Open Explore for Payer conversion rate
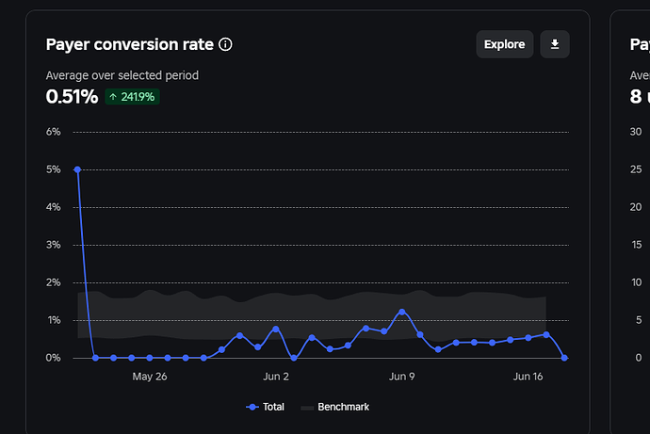The width and height of the screenshot is (650, 434). click(505, 44)
